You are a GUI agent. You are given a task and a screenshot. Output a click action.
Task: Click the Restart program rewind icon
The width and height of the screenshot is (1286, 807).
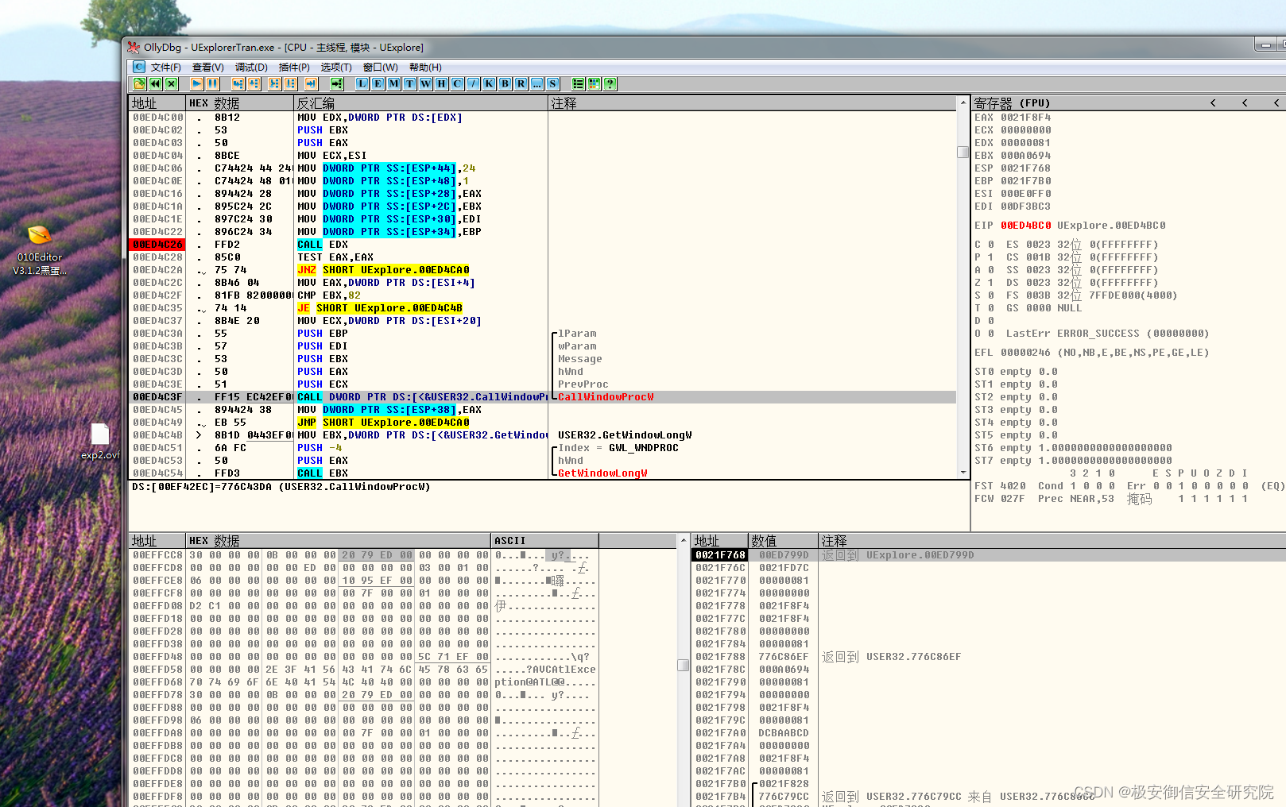pyautogui.click(x=155, y=83)
